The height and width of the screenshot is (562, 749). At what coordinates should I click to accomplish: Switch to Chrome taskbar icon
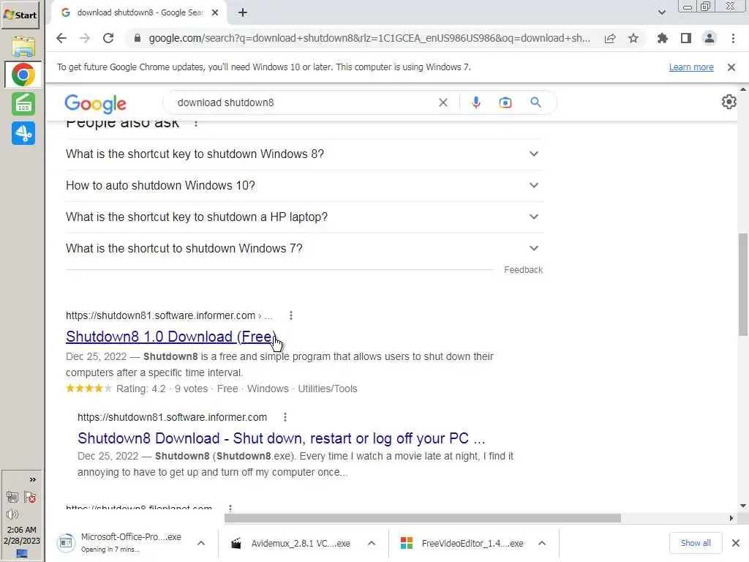click(23, 75)
